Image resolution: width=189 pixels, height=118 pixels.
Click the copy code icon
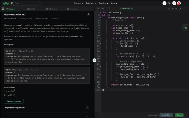point(169,9)
